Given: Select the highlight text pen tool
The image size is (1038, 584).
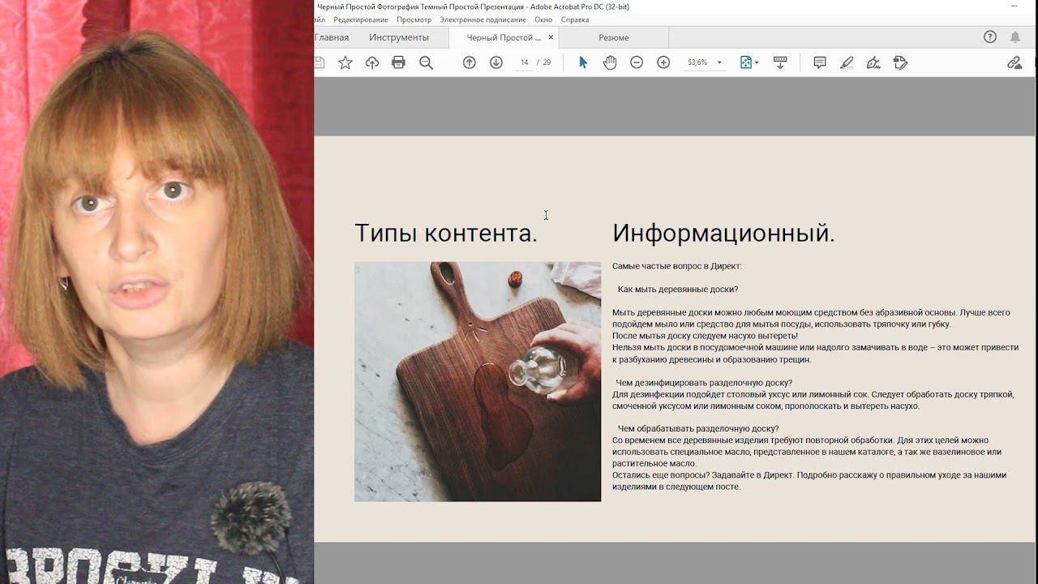Looking at the screenshot, I should pyautogui.click(x=847, y=62).
